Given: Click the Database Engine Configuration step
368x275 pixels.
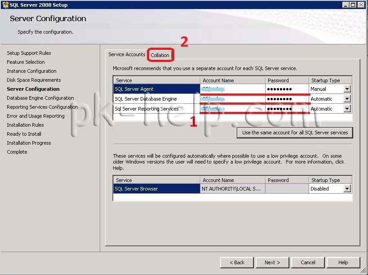Looking at the screenshot, I should pyautogui.click(x=40, y=98).
